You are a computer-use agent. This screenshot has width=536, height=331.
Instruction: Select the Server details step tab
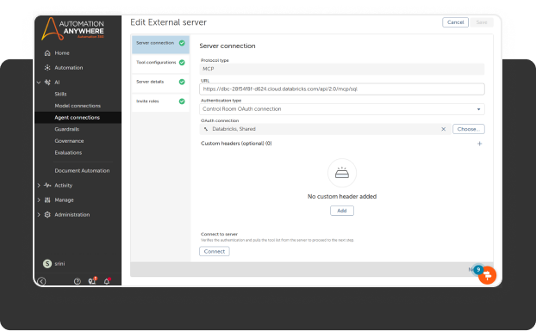point(160,83)
